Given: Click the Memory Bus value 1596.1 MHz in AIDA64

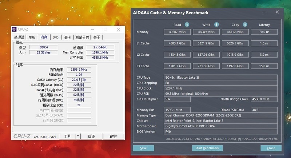Looking at the screenshot, I should (177, 110).
